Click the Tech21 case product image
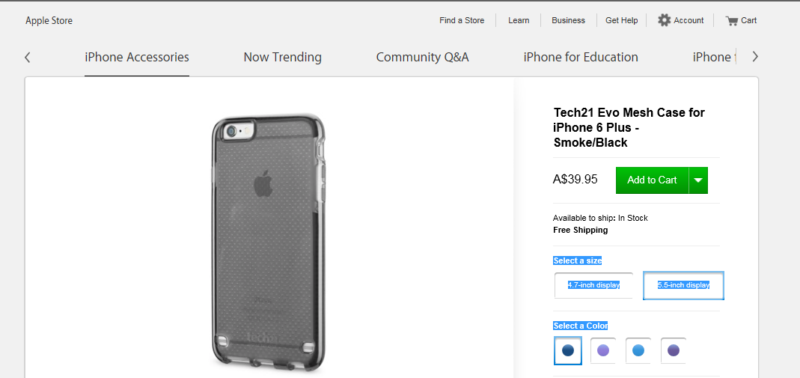 pyautogui.click(x=269, y=241)
